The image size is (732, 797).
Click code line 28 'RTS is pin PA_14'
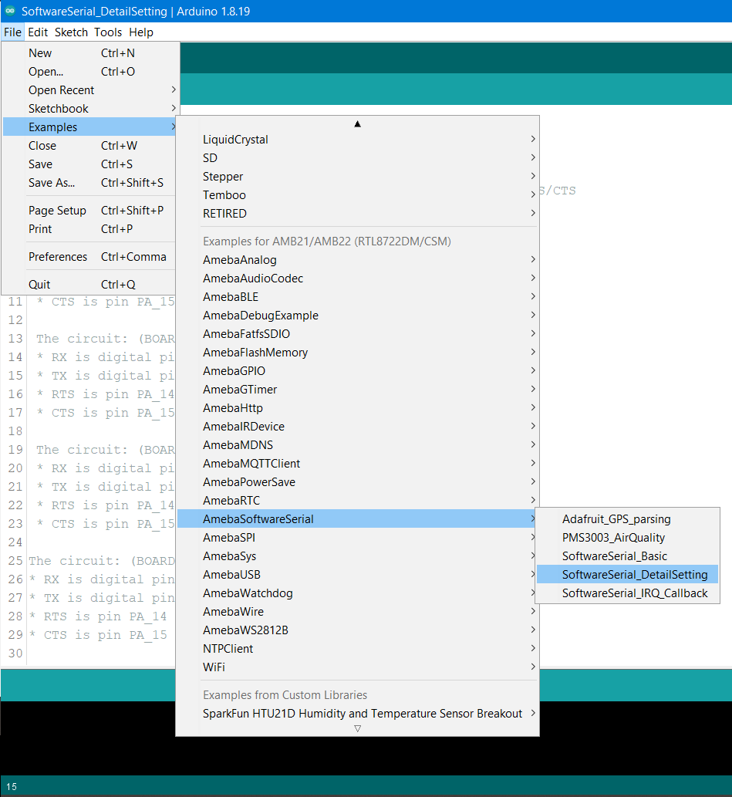[x=98, y=616]
